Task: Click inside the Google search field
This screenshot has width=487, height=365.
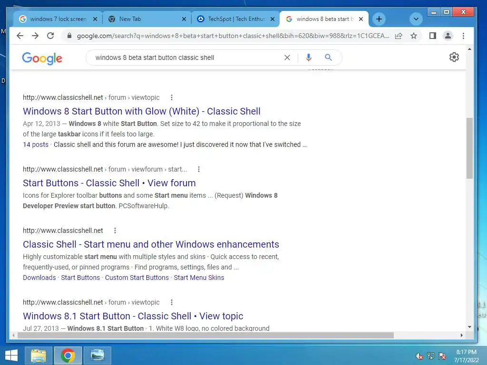Action: pos(186,58)
